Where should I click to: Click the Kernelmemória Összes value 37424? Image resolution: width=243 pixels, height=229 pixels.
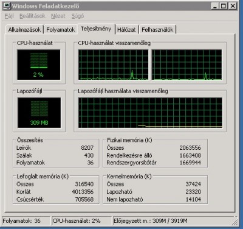coord(193,184)
